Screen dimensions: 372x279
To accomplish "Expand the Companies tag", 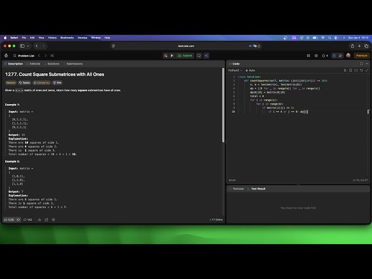I will pyautogui.click(x=41, y=83).
